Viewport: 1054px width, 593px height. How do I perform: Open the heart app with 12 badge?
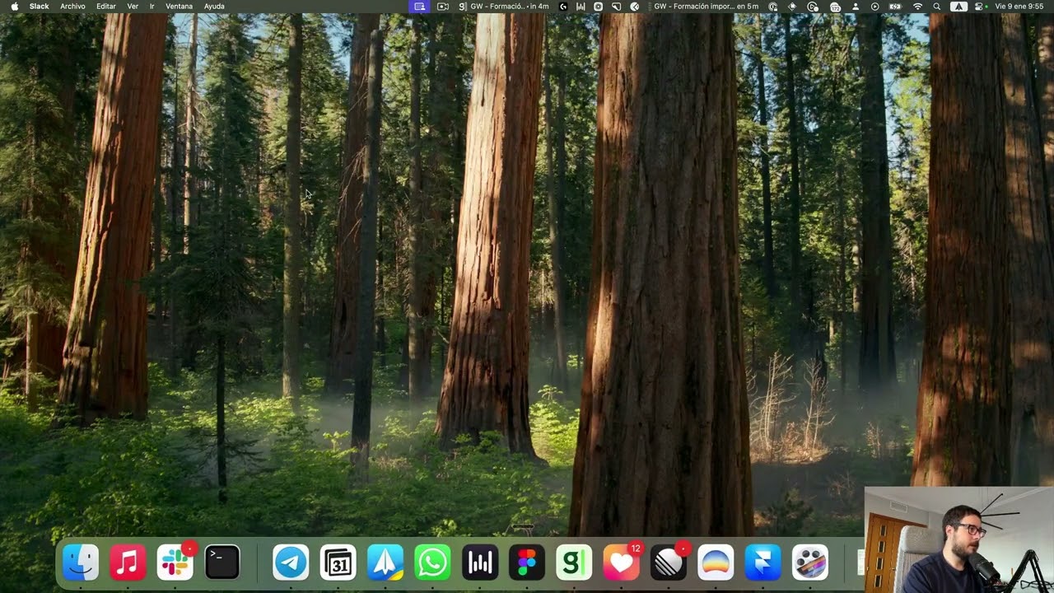[622, 563]
